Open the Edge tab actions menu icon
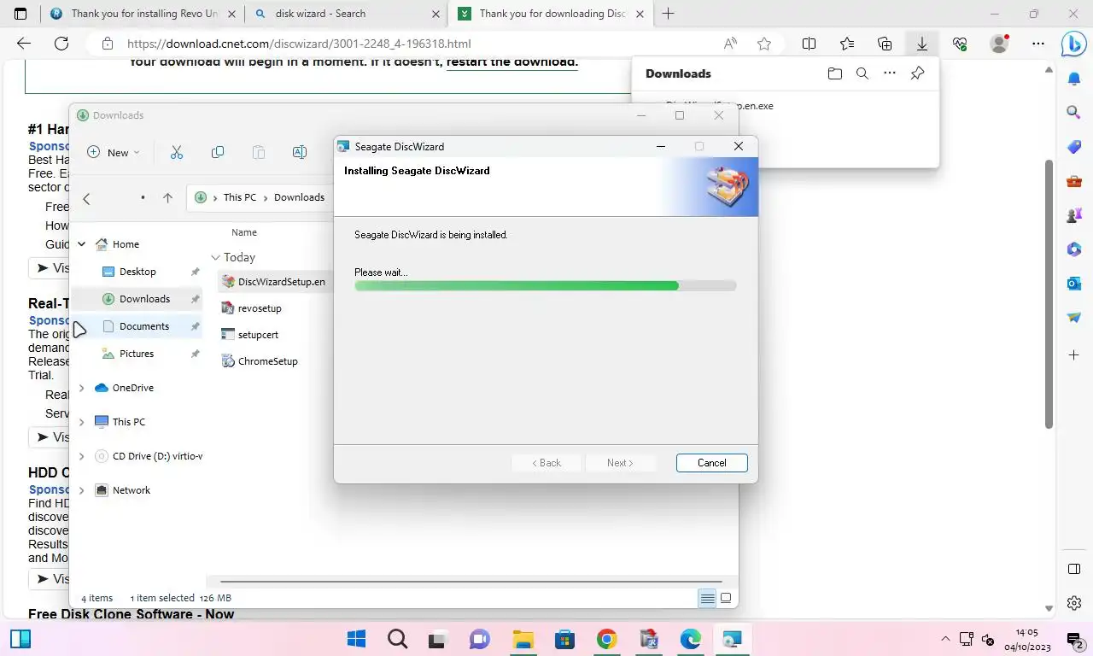Screen dimensions: 1093x656 click(20, 14)
